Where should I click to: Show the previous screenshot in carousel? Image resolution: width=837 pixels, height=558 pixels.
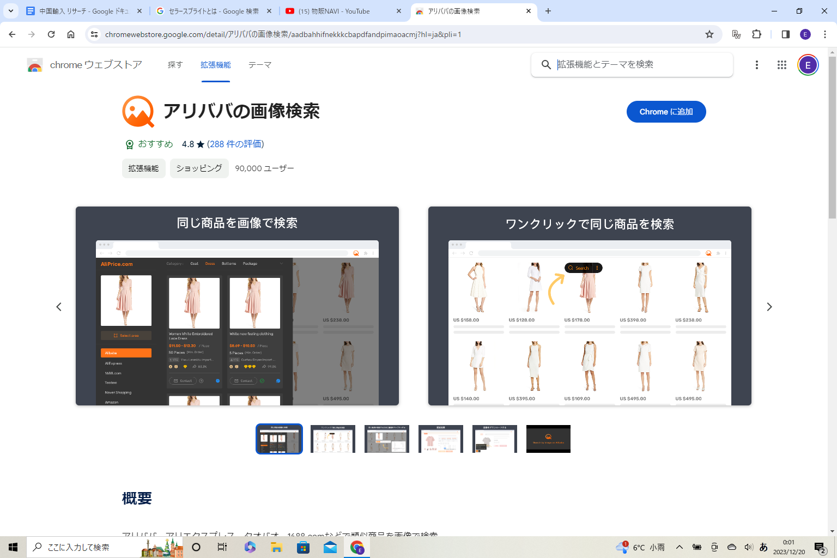click(59, 307)
